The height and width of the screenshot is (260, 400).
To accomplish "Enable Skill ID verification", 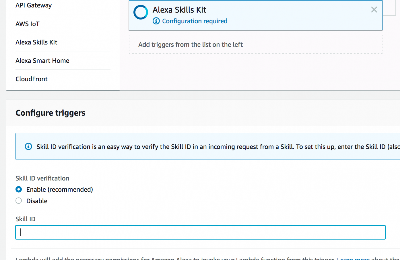I will click(18, 189).
